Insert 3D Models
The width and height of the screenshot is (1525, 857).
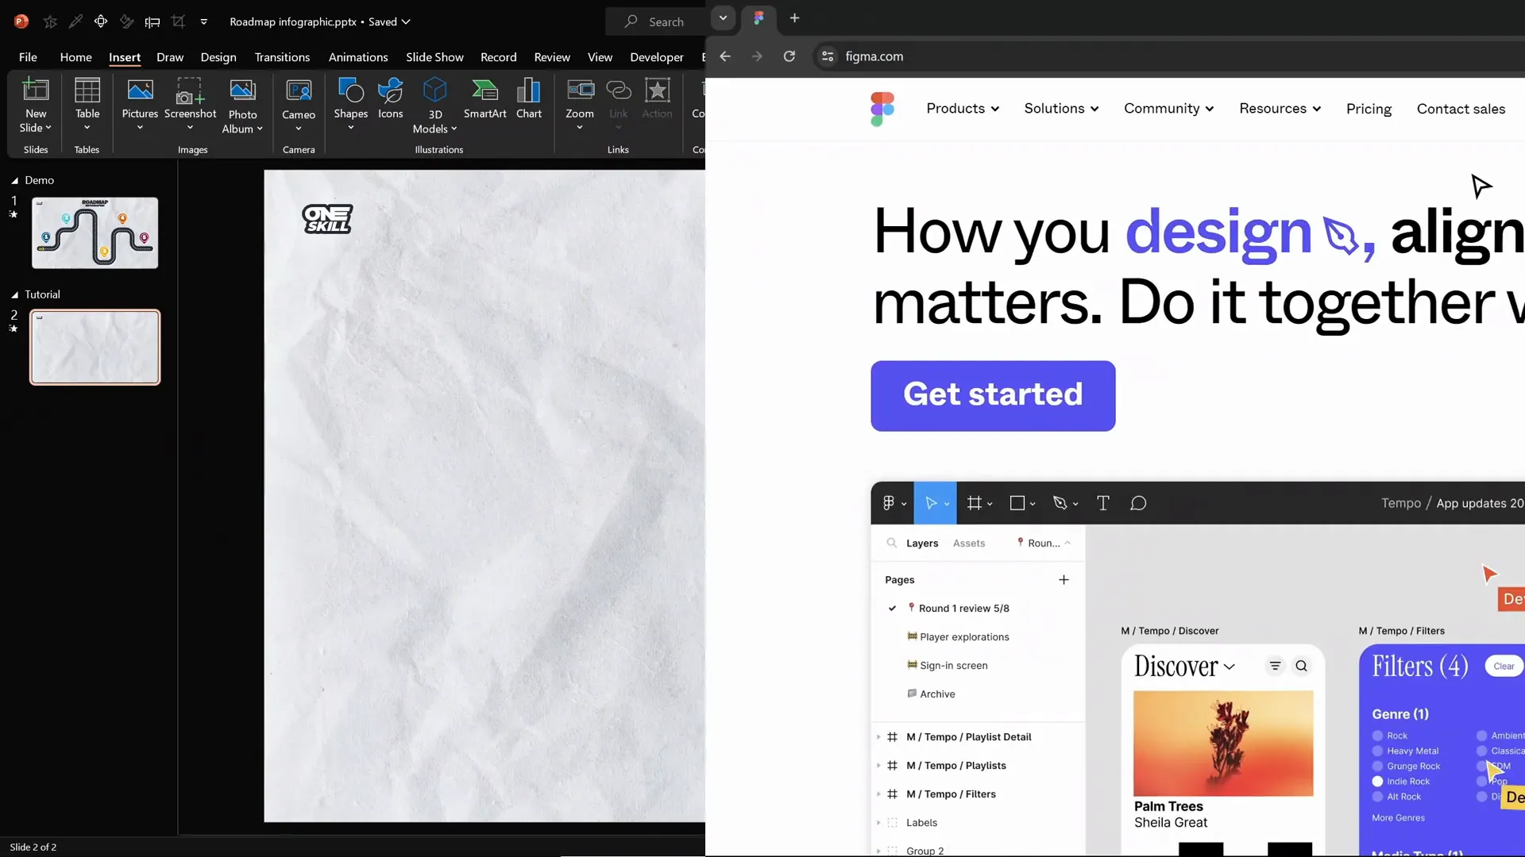pyautogui.click(x=434, y=106)
